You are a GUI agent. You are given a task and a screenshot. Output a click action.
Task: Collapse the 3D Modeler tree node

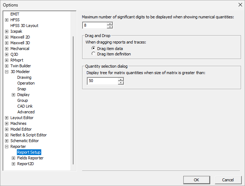click(6, 72)
